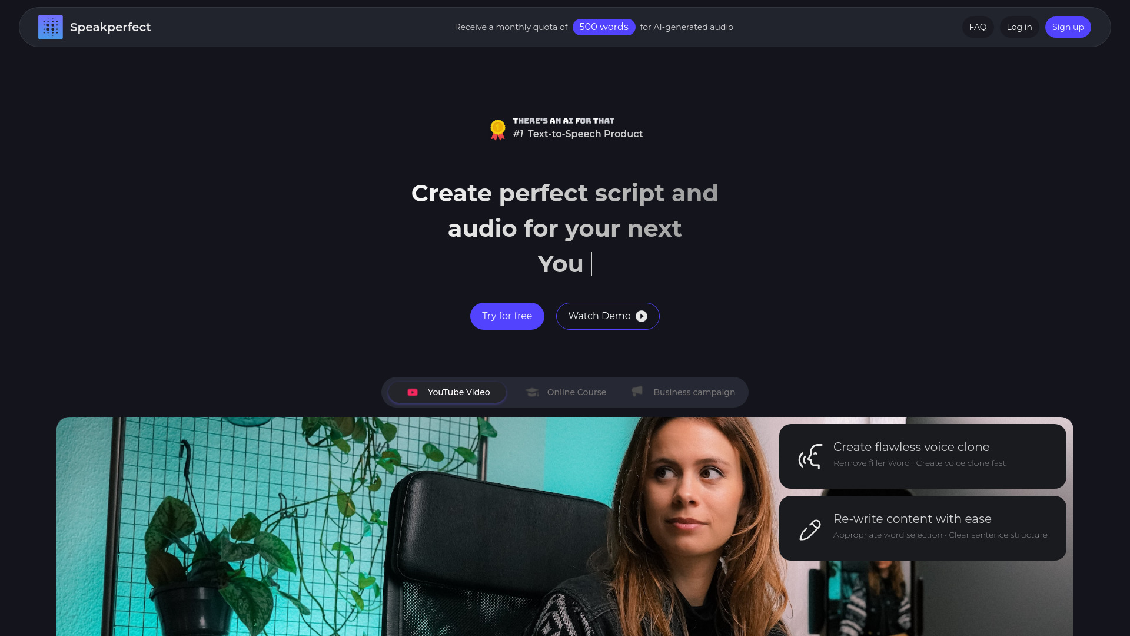Click the FAQ navigation link

click(x=978, y=26)
